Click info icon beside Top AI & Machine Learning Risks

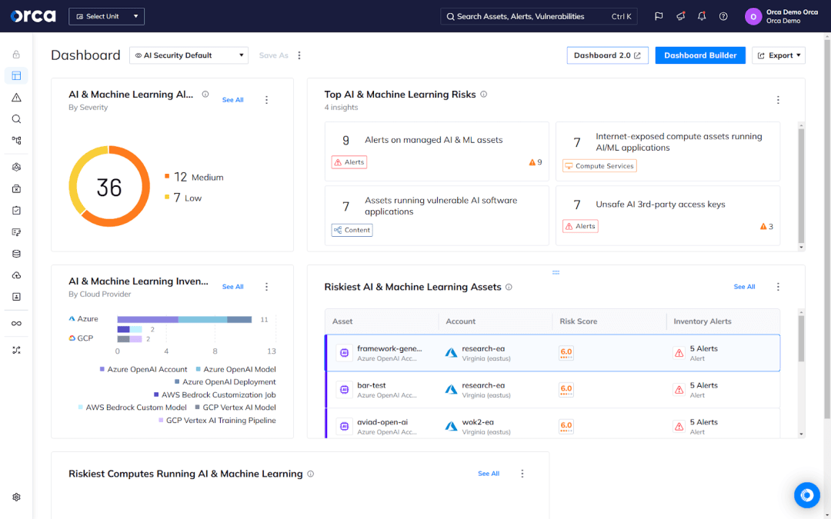click(x=483, y=95)
